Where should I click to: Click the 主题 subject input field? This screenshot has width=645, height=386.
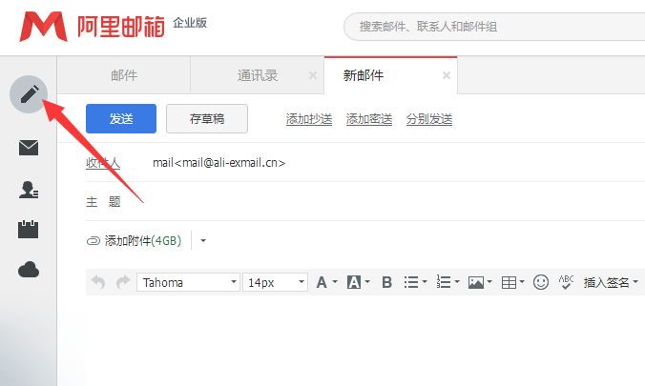[382, 201]
